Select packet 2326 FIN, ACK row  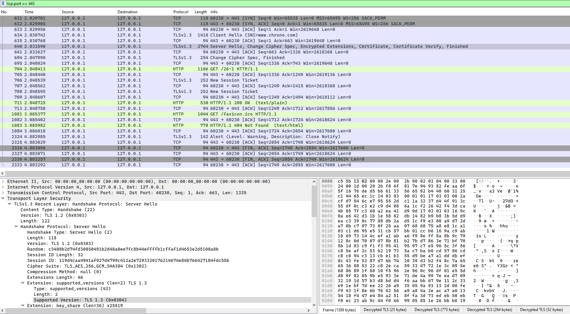tap(285, 148)
